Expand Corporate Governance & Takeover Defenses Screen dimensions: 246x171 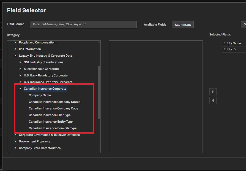pos(15,135)
